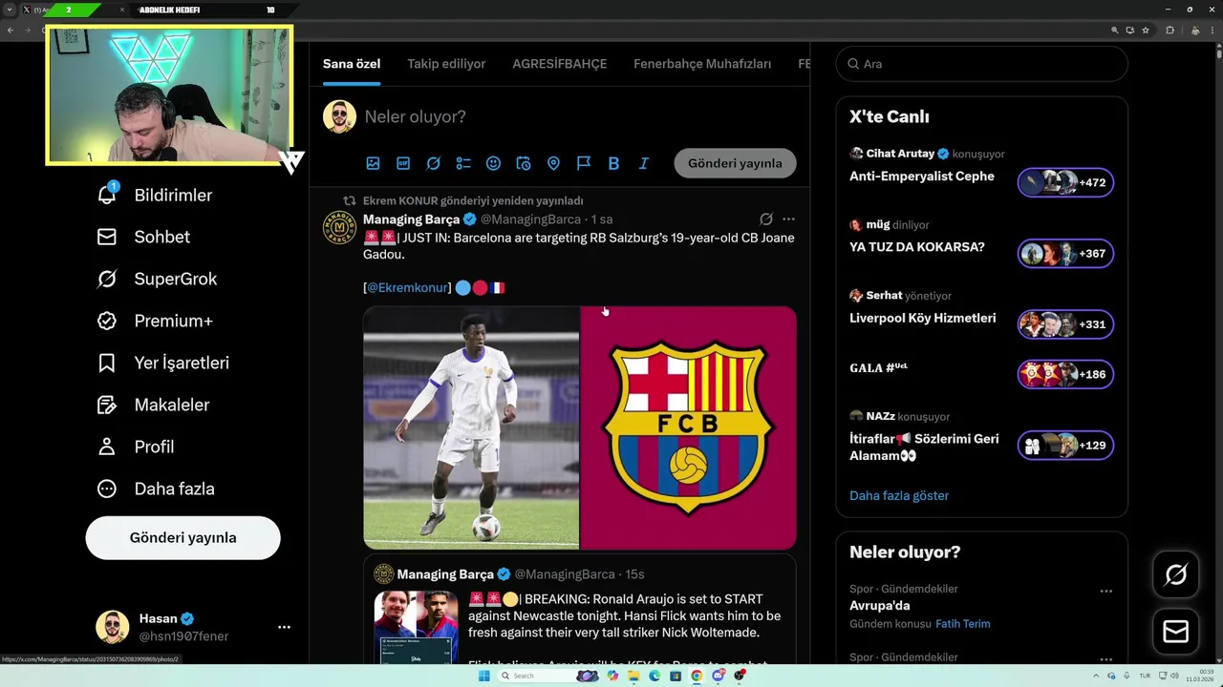Click the +331 listeners badge

click(x=1065, y=324)
